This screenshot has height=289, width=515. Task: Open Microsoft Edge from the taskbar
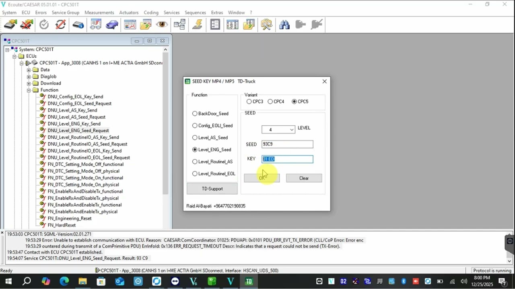tap(64, 281)
